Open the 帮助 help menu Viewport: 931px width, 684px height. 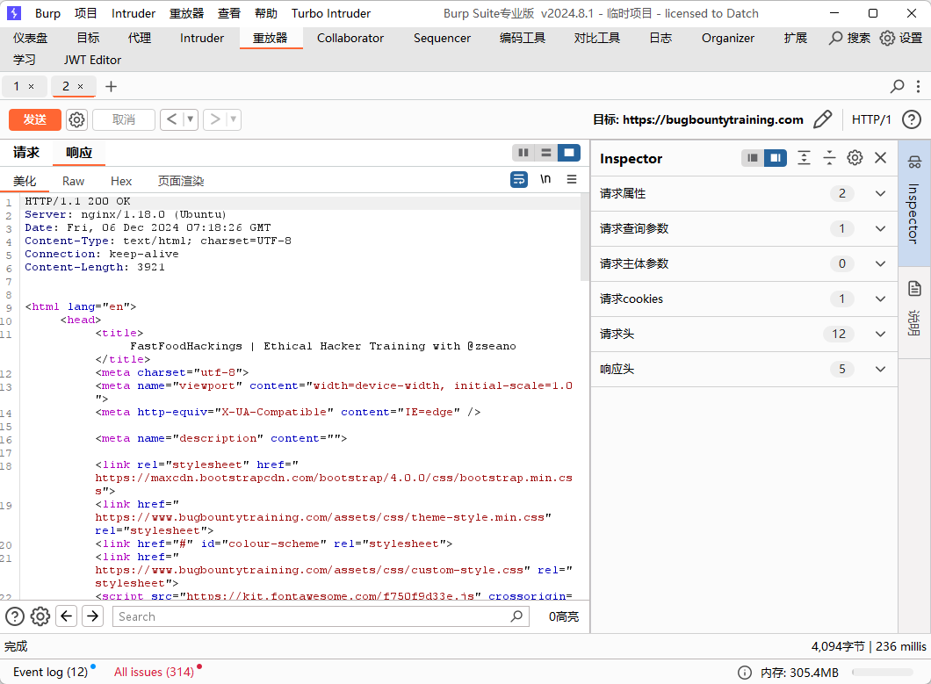point(266,13)
